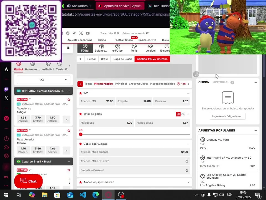Image resolution: width=266 pixels, height=200 pixels.
Task: Click the booking code input field
Action: (227, 116)
